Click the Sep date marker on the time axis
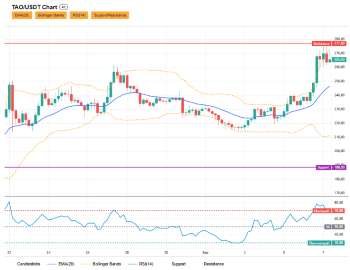This screenshot has width=350, height=270. [x=205, y=253]
